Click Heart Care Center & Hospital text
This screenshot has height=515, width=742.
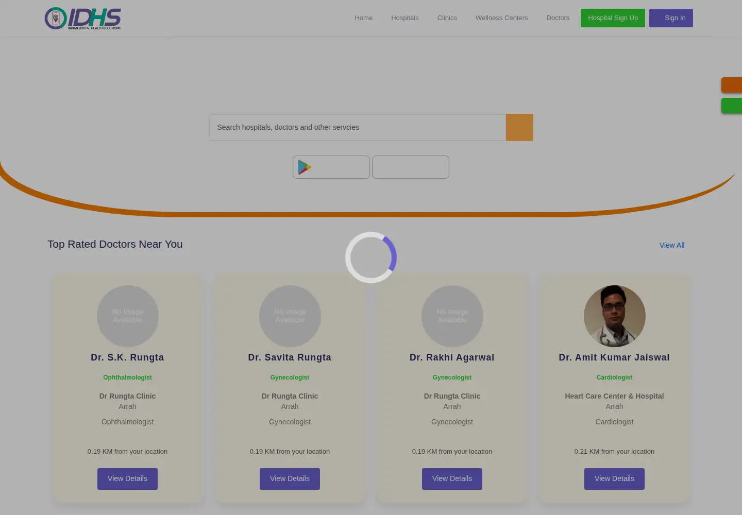[x=614, y=396]
